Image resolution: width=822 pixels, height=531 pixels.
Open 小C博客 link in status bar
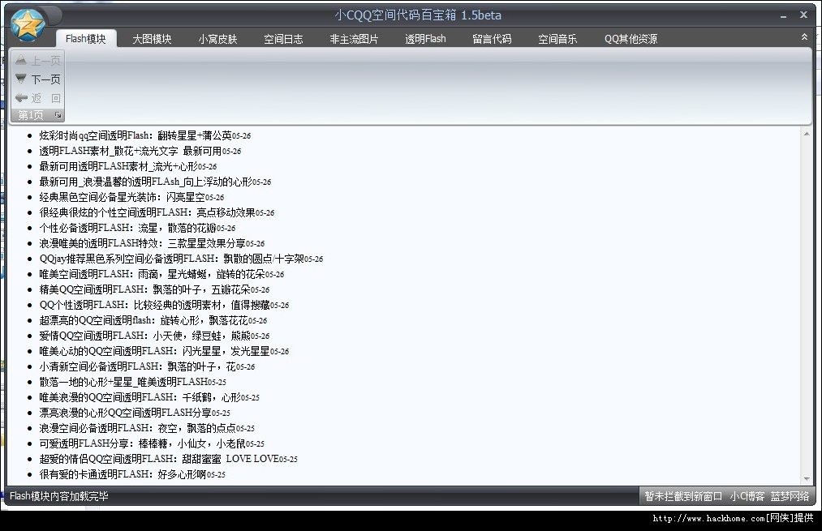[x=747, y=496]
